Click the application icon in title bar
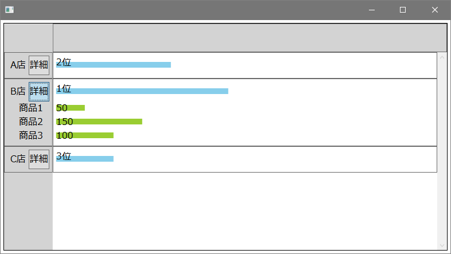 point(10,10)
